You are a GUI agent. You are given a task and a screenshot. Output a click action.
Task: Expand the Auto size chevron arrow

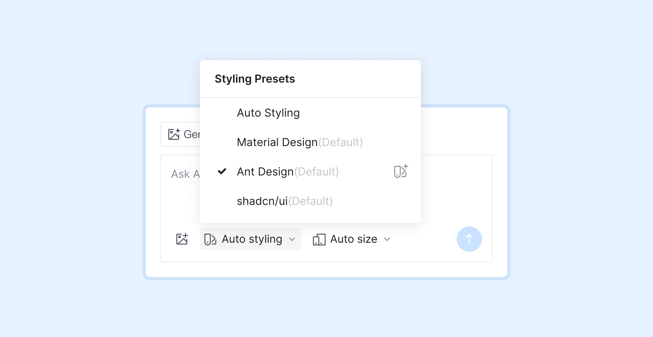387,239
